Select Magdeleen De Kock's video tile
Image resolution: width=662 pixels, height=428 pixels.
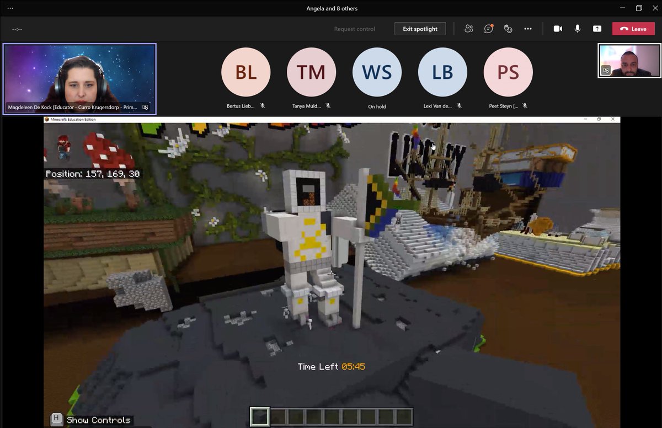[79, 78]
